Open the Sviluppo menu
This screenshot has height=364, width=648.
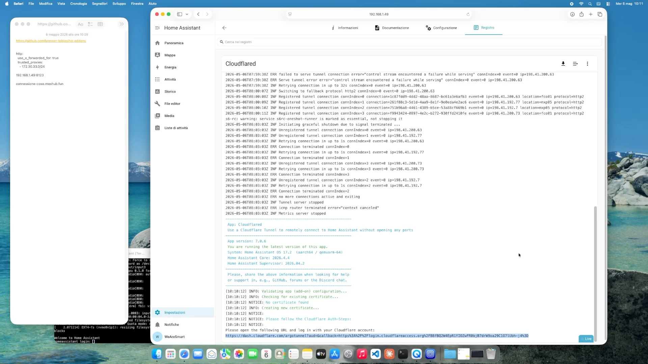point(119,4)
